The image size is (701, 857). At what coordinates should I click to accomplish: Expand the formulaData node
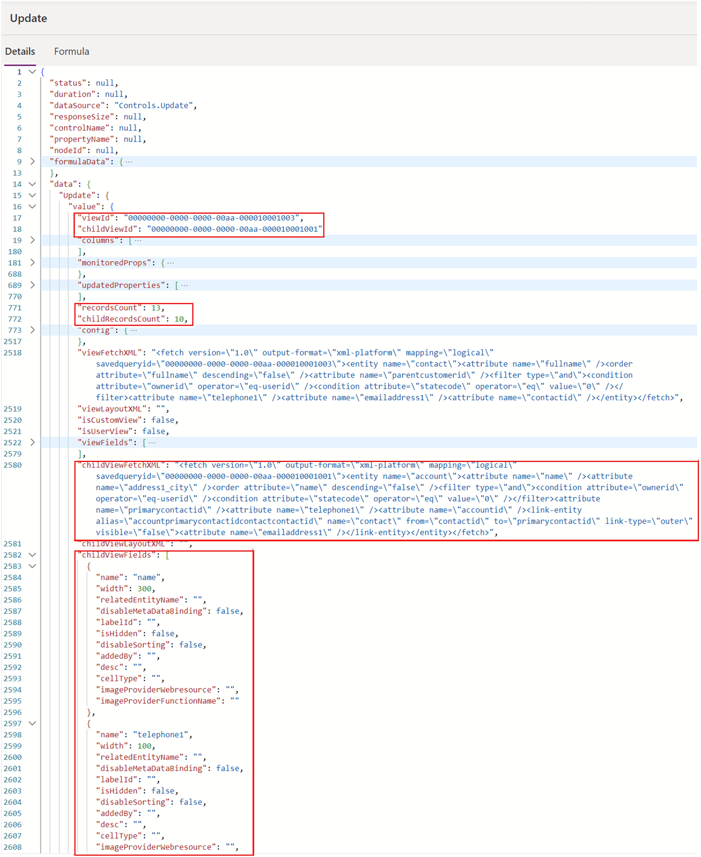click(32, 162)
